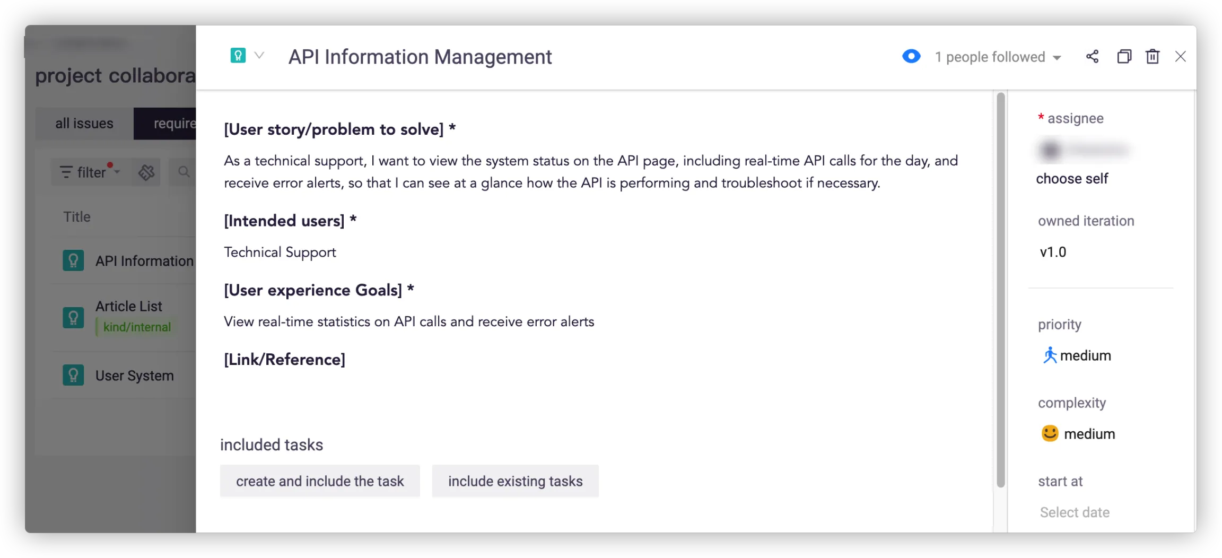Click the copy issue icon
Screen dimensions: 1222x558
point(1124,57)
